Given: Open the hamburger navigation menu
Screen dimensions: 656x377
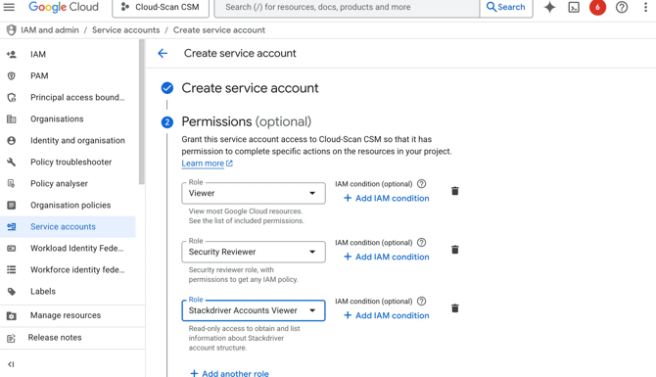Looking at the screenshot, I should [x=9, y=7].
